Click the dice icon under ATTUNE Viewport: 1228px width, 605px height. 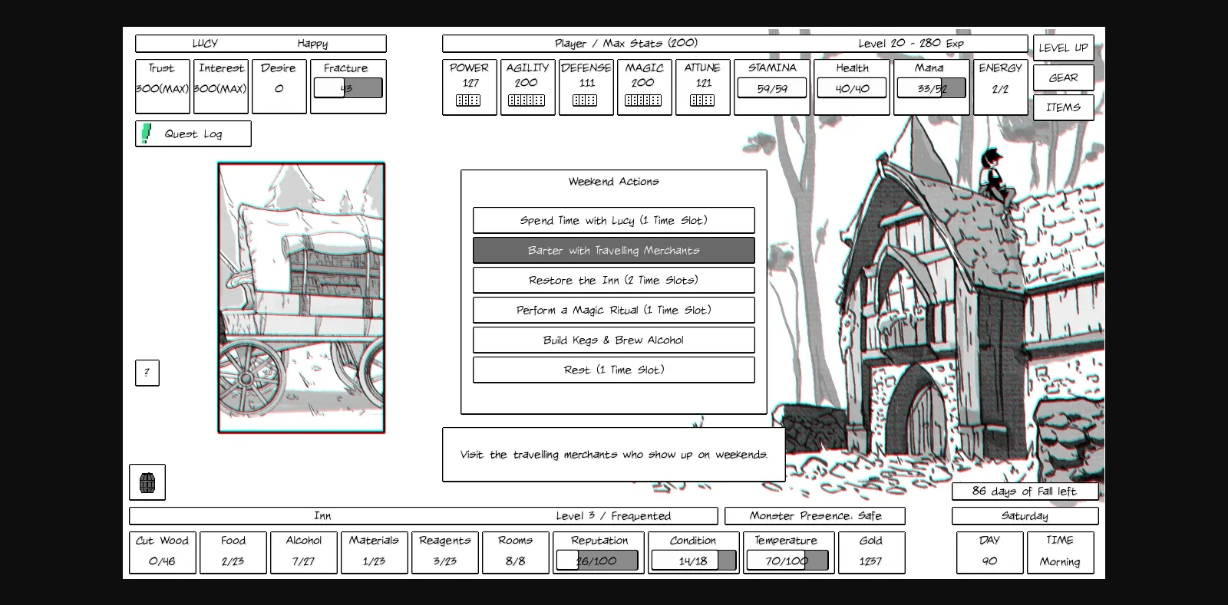[x=702, y=100]
